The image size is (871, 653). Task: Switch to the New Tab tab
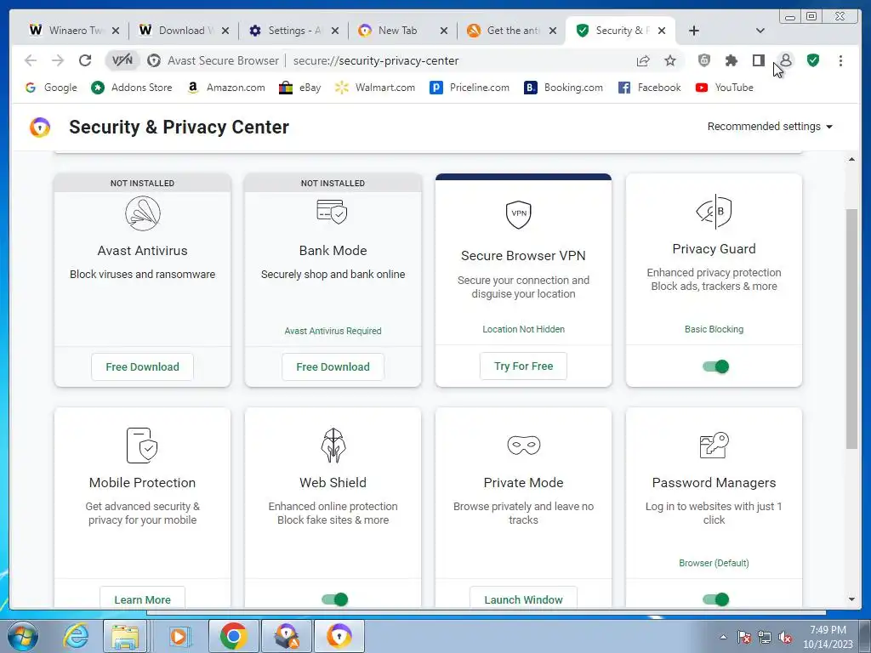click(x=403, y=31)
